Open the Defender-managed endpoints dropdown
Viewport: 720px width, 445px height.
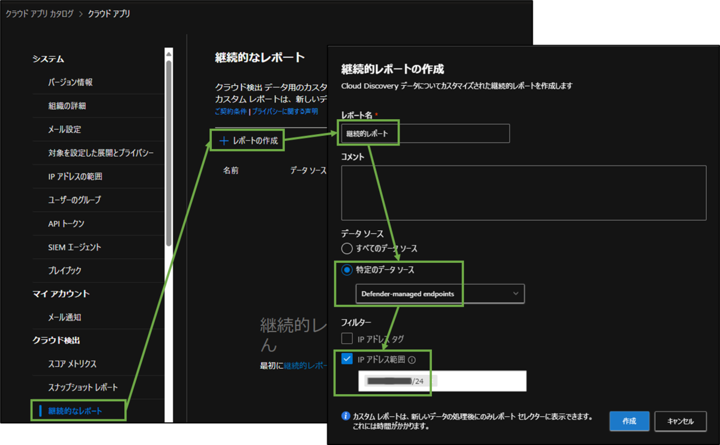440,293
